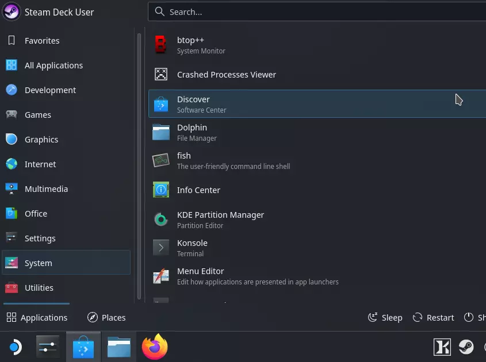
Task: Open System Settings sliders icon in taskbar
Action: pos(47,347)
